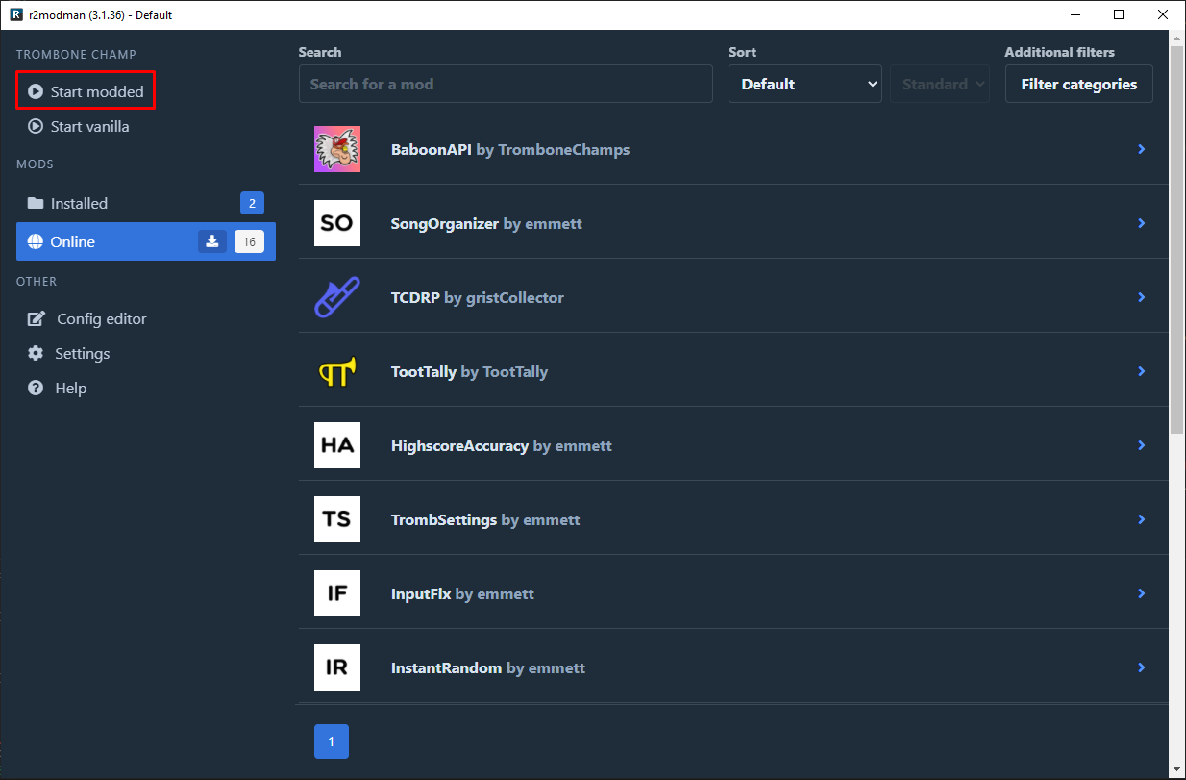1186x780 pixels.
Task: Click the TCDRP trombone icon
Action: pyautogui.click(x=337, y=297)
